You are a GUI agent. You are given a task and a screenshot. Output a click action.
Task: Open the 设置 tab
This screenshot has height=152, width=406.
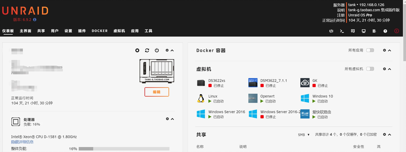click(x=68, y=31)
